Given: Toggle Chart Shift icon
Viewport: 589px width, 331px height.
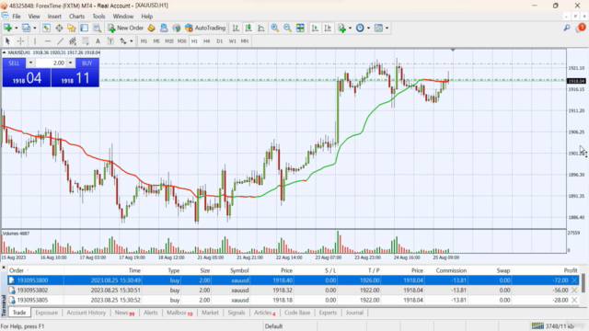Looking at the screenshot, I should tap(328, 28).
